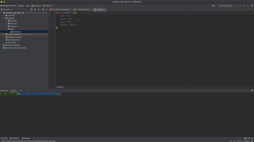
Task: Click DEFAULT in navigation breadcrumb
Action: point(48,6)
